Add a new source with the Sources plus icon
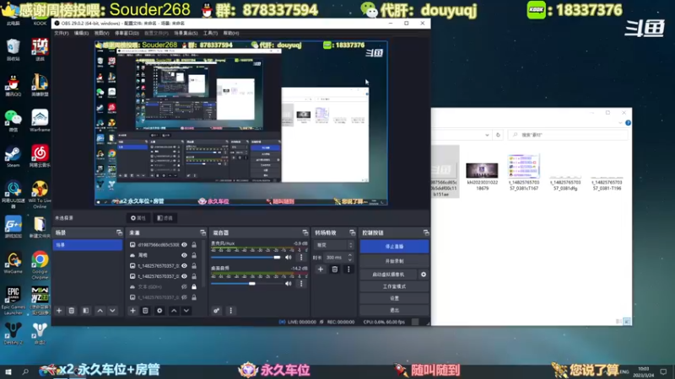Screen dimensions: 675x379 tap(132, 311)
